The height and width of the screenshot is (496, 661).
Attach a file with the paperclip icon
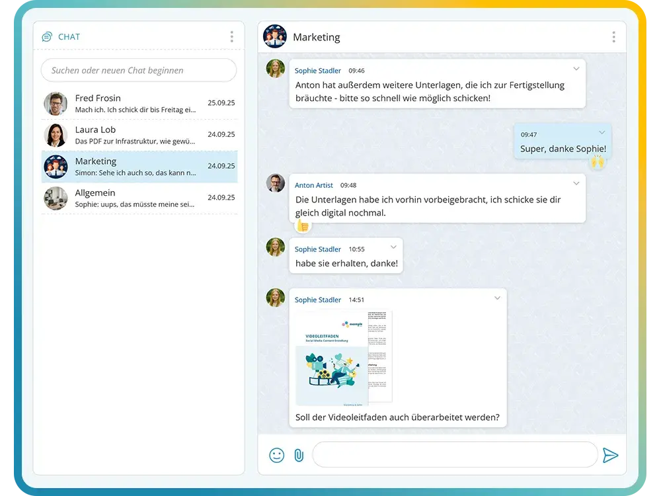[299, 455]
